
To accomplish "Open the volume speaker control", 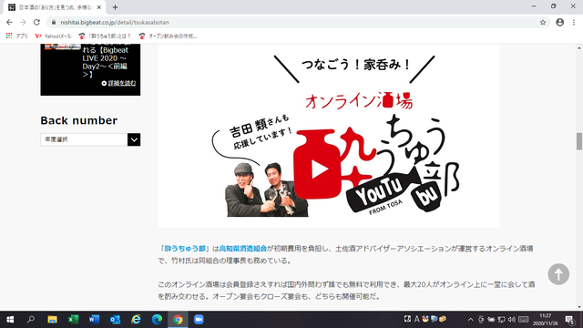I will pyautogui.click(x=512, y=320).
